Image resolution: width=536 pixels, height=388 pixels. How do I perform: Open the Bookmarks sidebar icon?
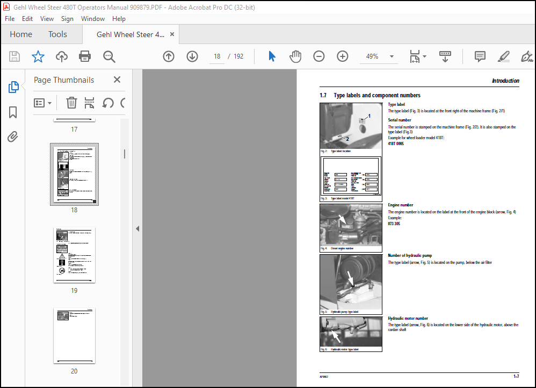(x=13, y=112)
